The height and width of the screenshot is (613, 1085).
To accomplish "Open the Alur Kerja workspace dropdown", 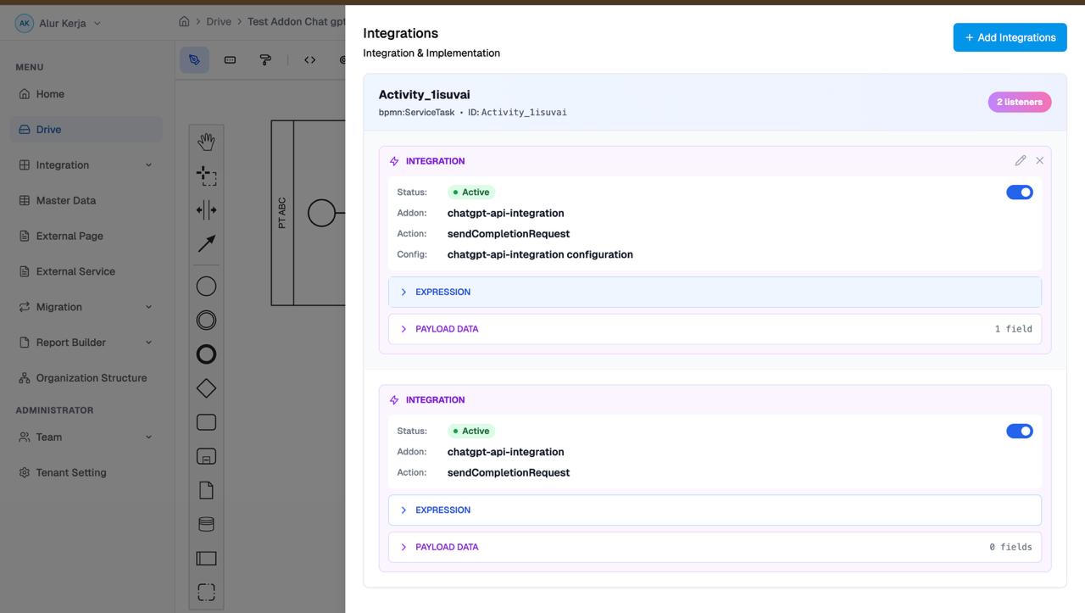I will (x=59, y=23).
